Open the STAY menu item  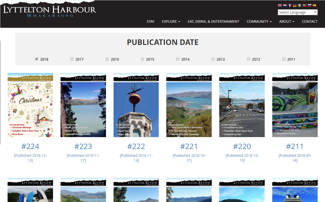click(x=150, y=21)
